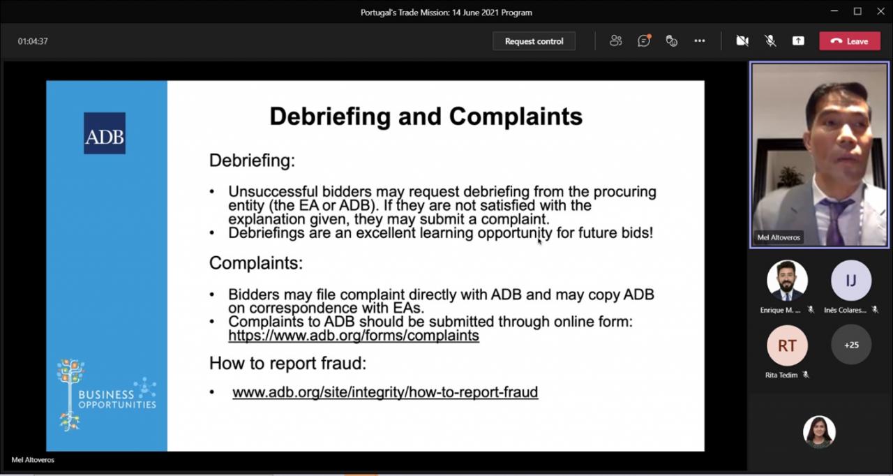
Task: Click the window title Portugal's Trade Mission
Action: 446,12
